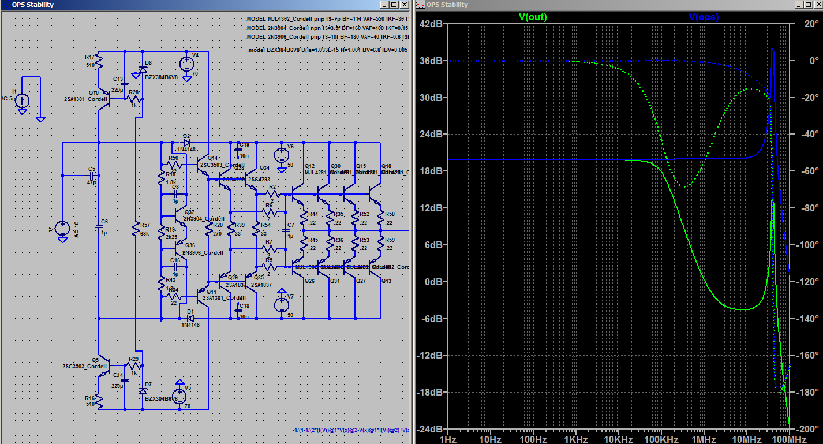The height and width of the screenshot is (444, 823).
Task: Select capacitor C5 47p symbol
Action: pos(91,175)
